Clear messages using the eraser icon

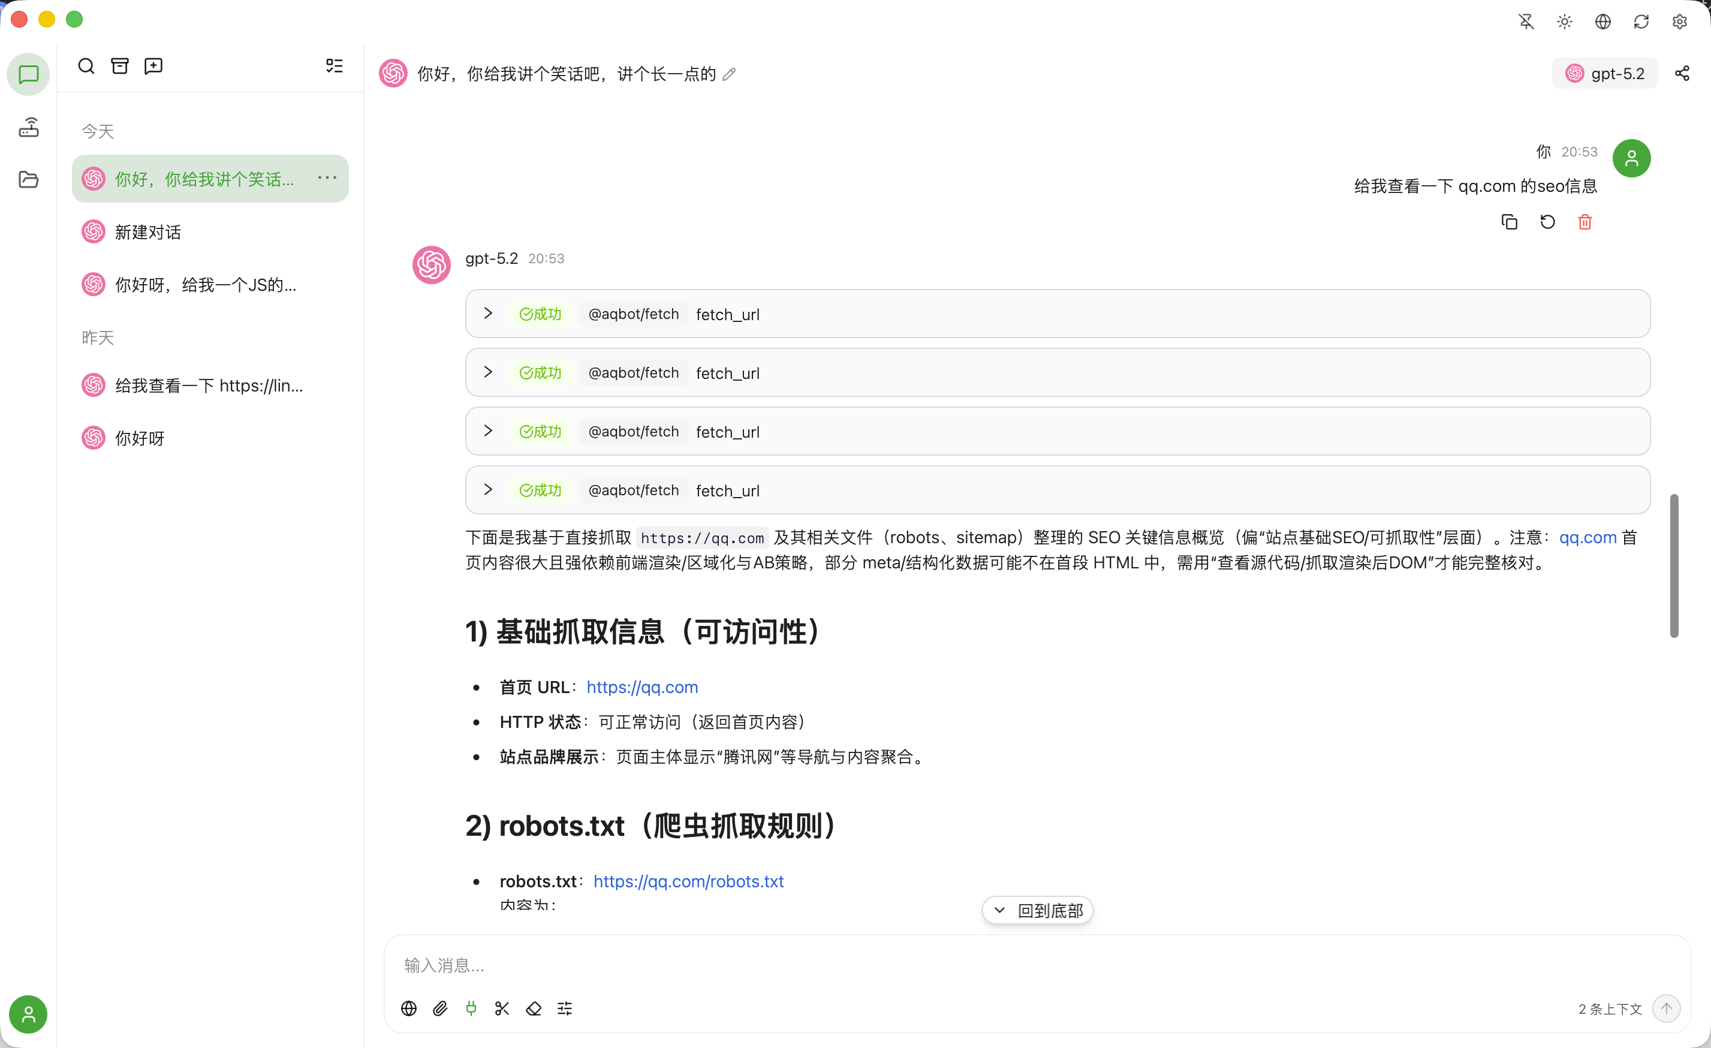coord(532,1008)
